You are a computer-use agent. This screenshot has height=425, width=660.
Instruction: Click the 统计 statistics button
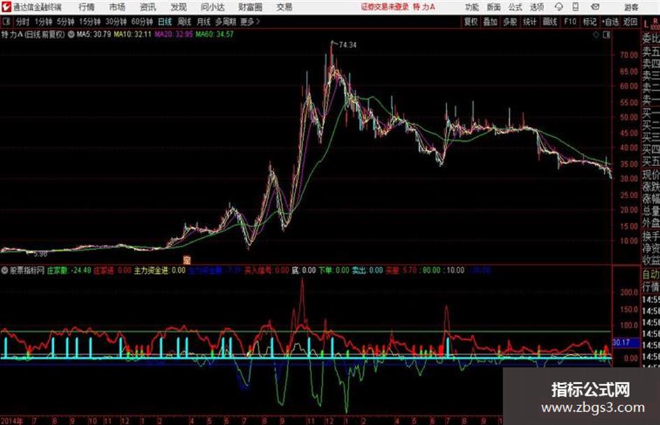529,22
